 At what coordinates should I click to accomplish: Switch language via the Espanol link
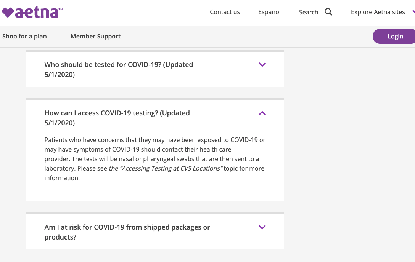(269, 12)
